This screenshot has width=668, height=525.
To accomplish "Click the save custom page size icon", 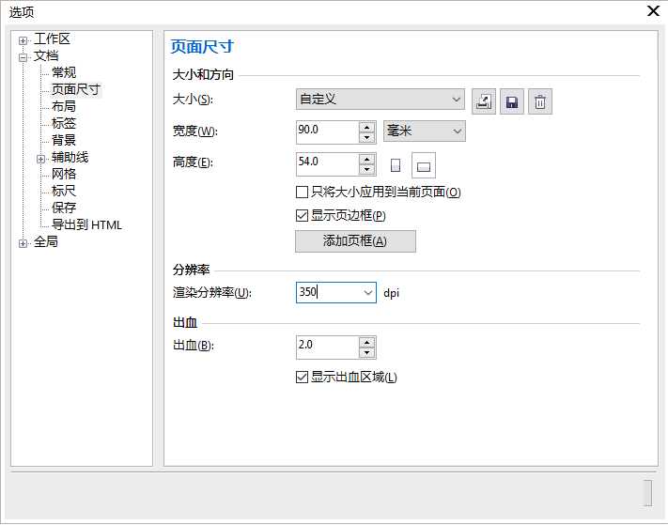I will coord(511,101).
